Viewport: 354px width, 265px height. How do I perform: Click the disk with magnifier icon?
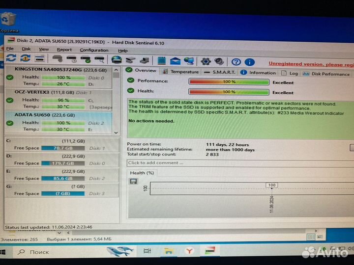99,60
